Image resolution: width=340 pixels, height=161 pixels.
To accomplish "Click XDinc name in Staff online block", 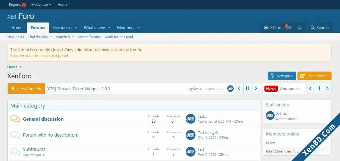I will click(282, 114).
